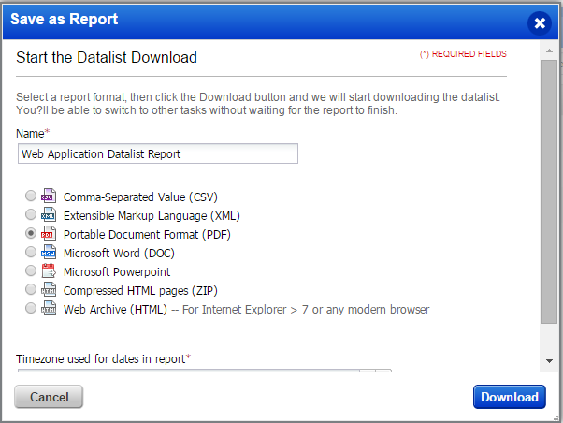
Task: Click the vertical scrollbar thumb
Action: (549, 192)
